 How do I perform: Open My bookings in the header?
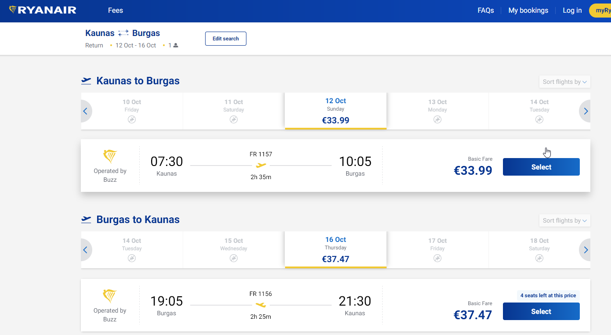click(x=528, y=11)
